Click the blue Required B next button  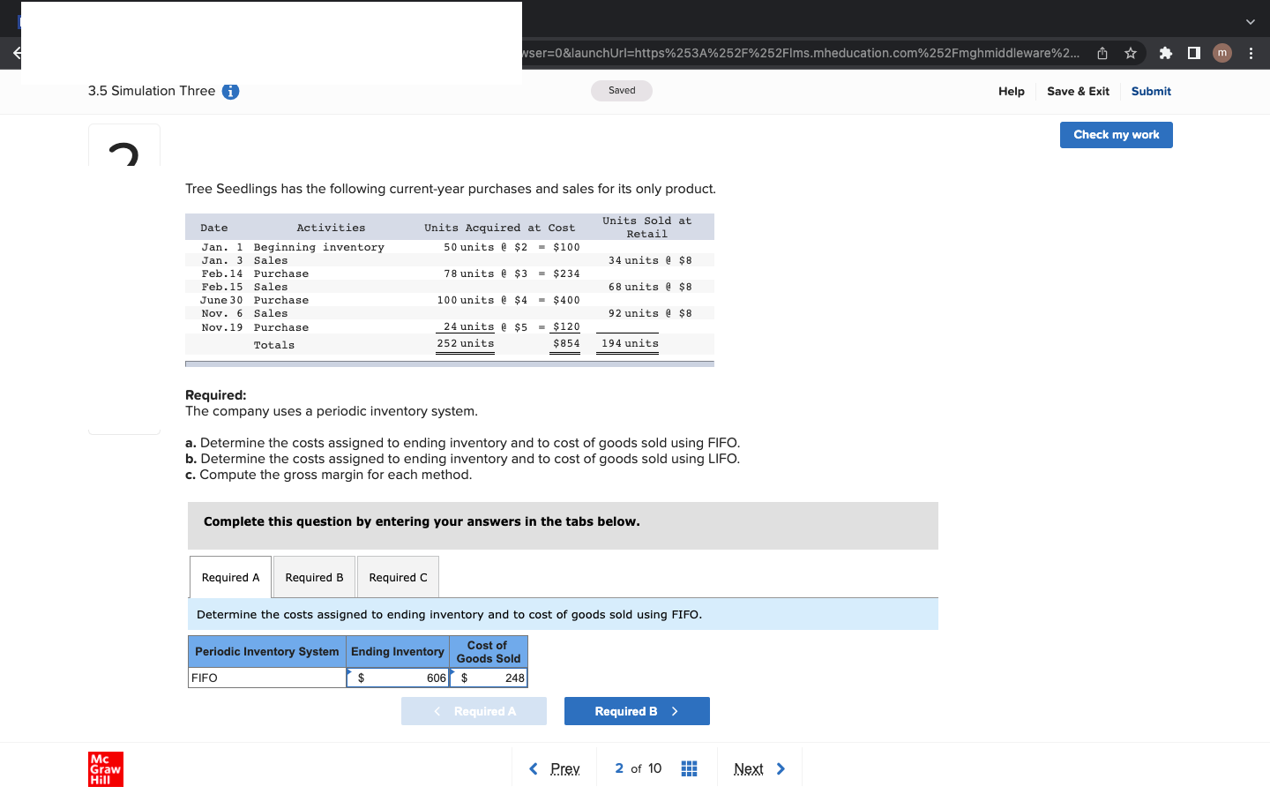637,711
